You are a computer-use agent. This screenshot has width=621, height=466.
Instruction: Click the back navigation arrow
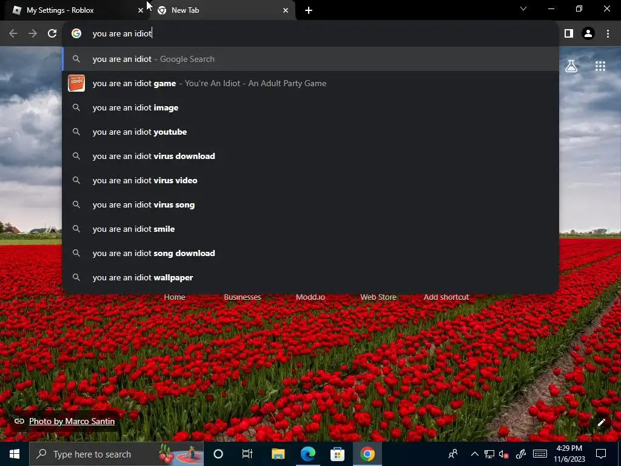coord(13,34)
